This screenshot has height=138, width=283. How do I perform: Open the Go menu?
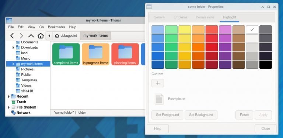click(42, 27)
